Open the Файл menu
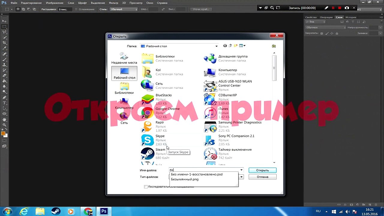 click(x=14, y=3)
